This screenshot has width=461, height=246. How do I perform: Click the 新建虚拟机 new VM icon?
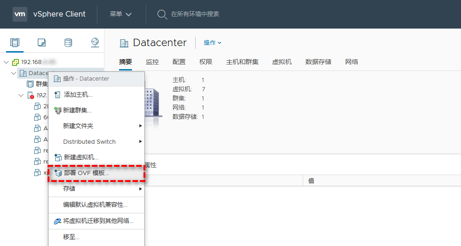click(x=58, y=158)
